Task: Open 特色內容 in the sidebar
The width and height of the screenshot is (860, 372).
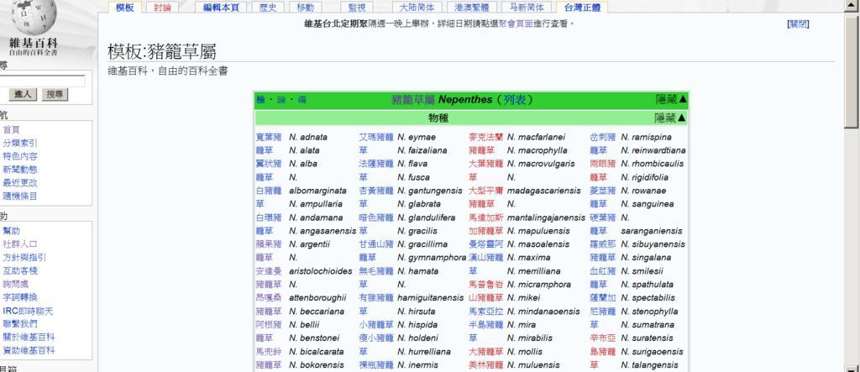Action: pos(20,156)
